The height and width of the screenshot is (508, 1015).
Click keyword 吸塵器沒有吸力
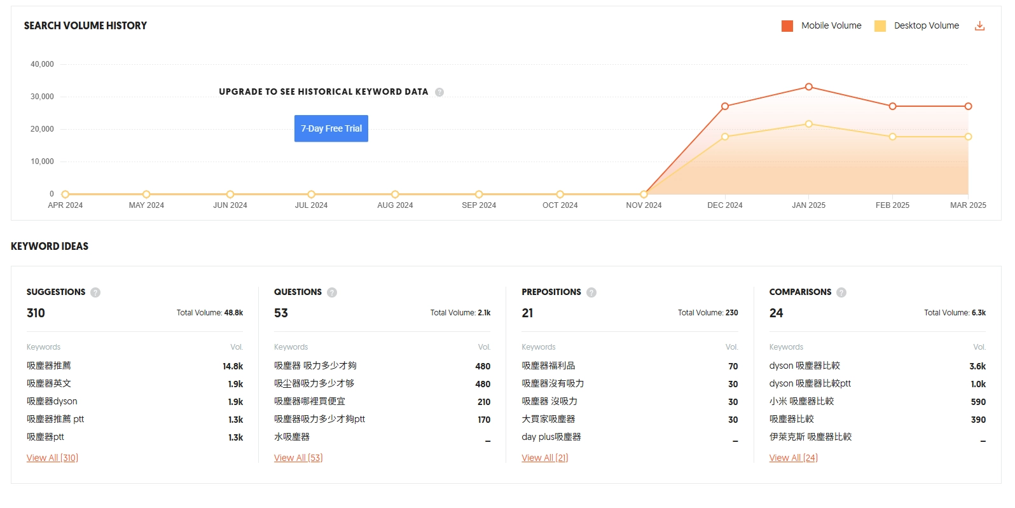click(x=553, y=383)
